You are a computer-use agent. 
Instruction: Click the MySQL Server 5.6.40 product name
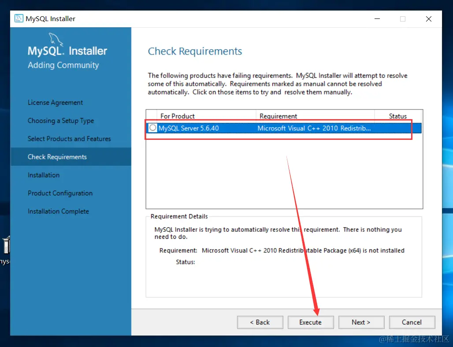188,128
